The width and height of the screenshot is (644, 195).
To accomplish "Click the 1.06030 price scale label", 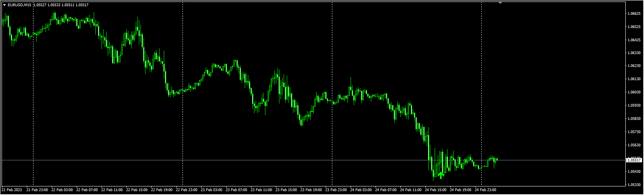I will (634, 92).
